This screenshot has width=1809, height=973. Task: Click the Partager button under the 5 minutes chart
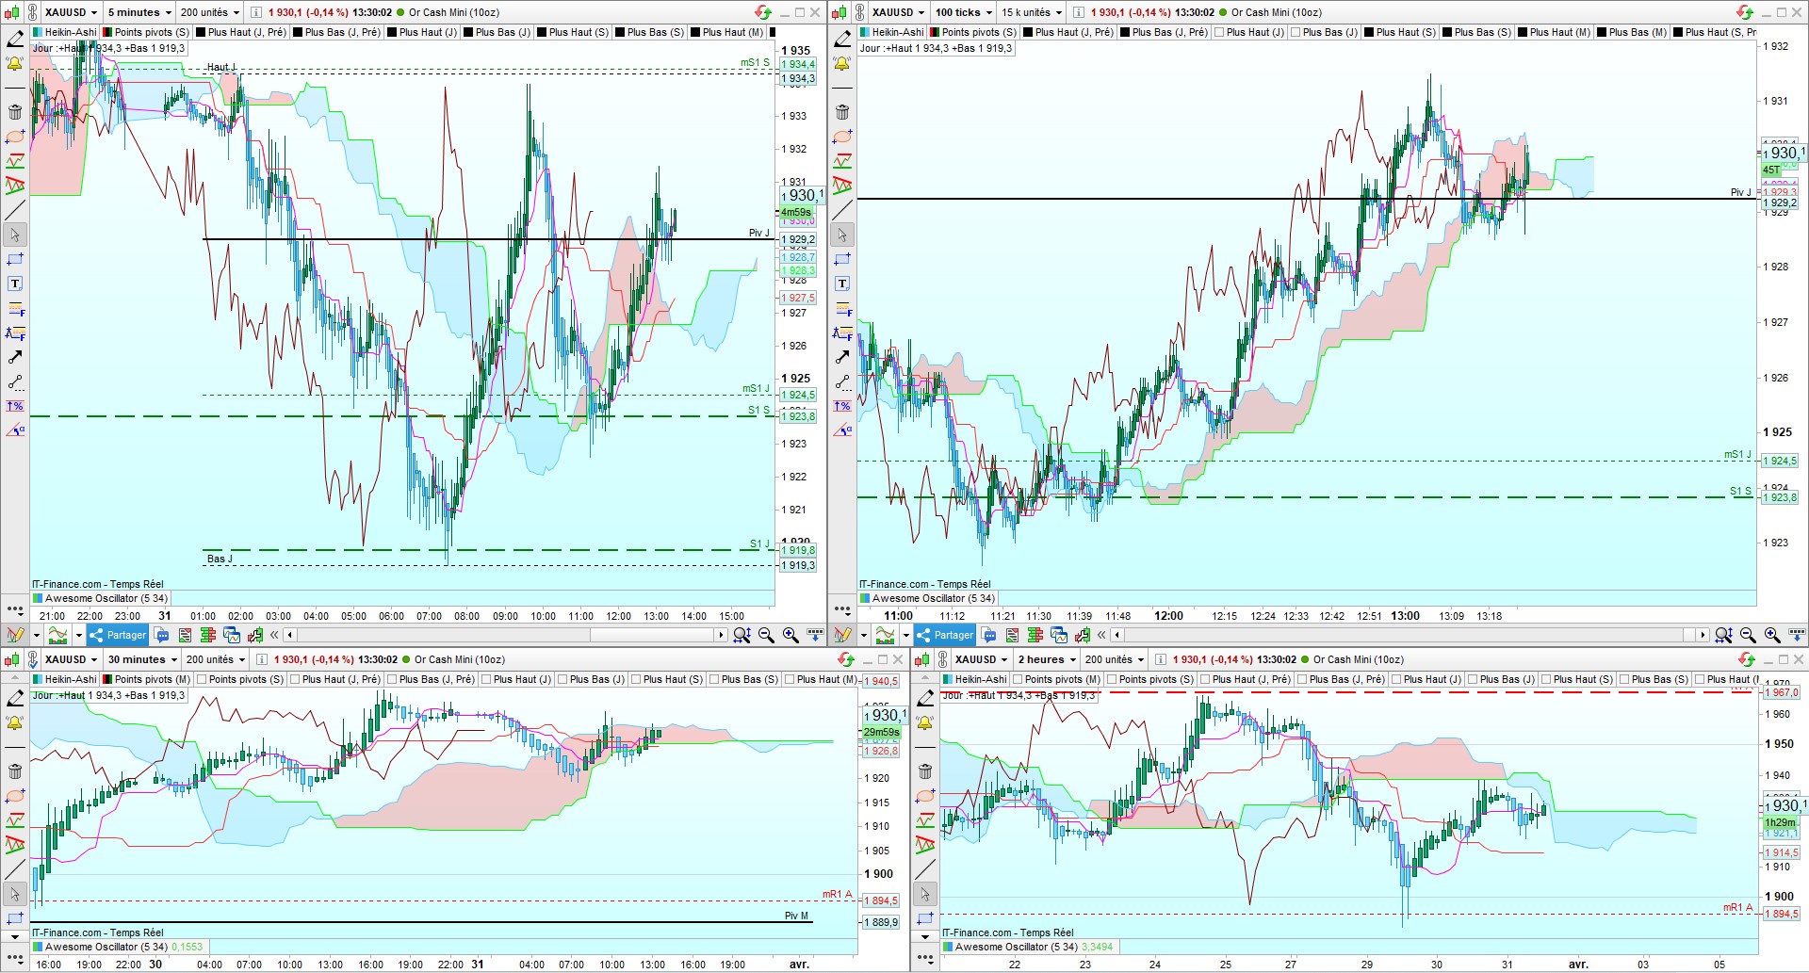click(119, 635)
